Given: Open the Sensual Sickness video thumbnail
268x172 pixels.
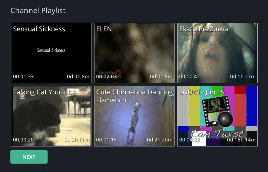Looking at the screenshot, I should 51,54.
